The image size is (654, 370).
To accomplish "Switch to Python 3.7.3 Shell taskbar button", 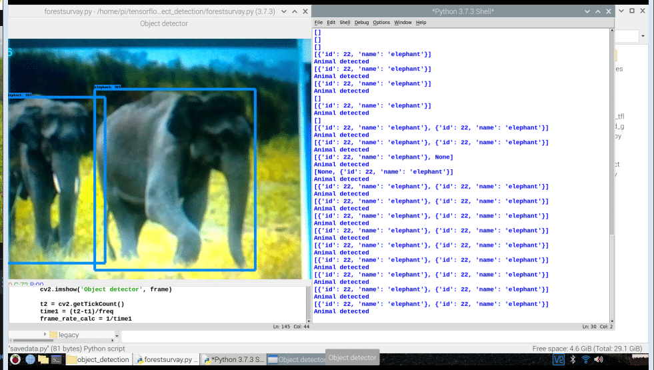I will (233, 359).
